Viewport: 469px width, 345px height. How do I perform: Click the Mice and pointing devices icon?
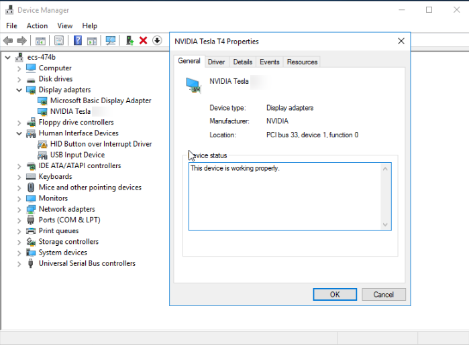tap(31, 188)
